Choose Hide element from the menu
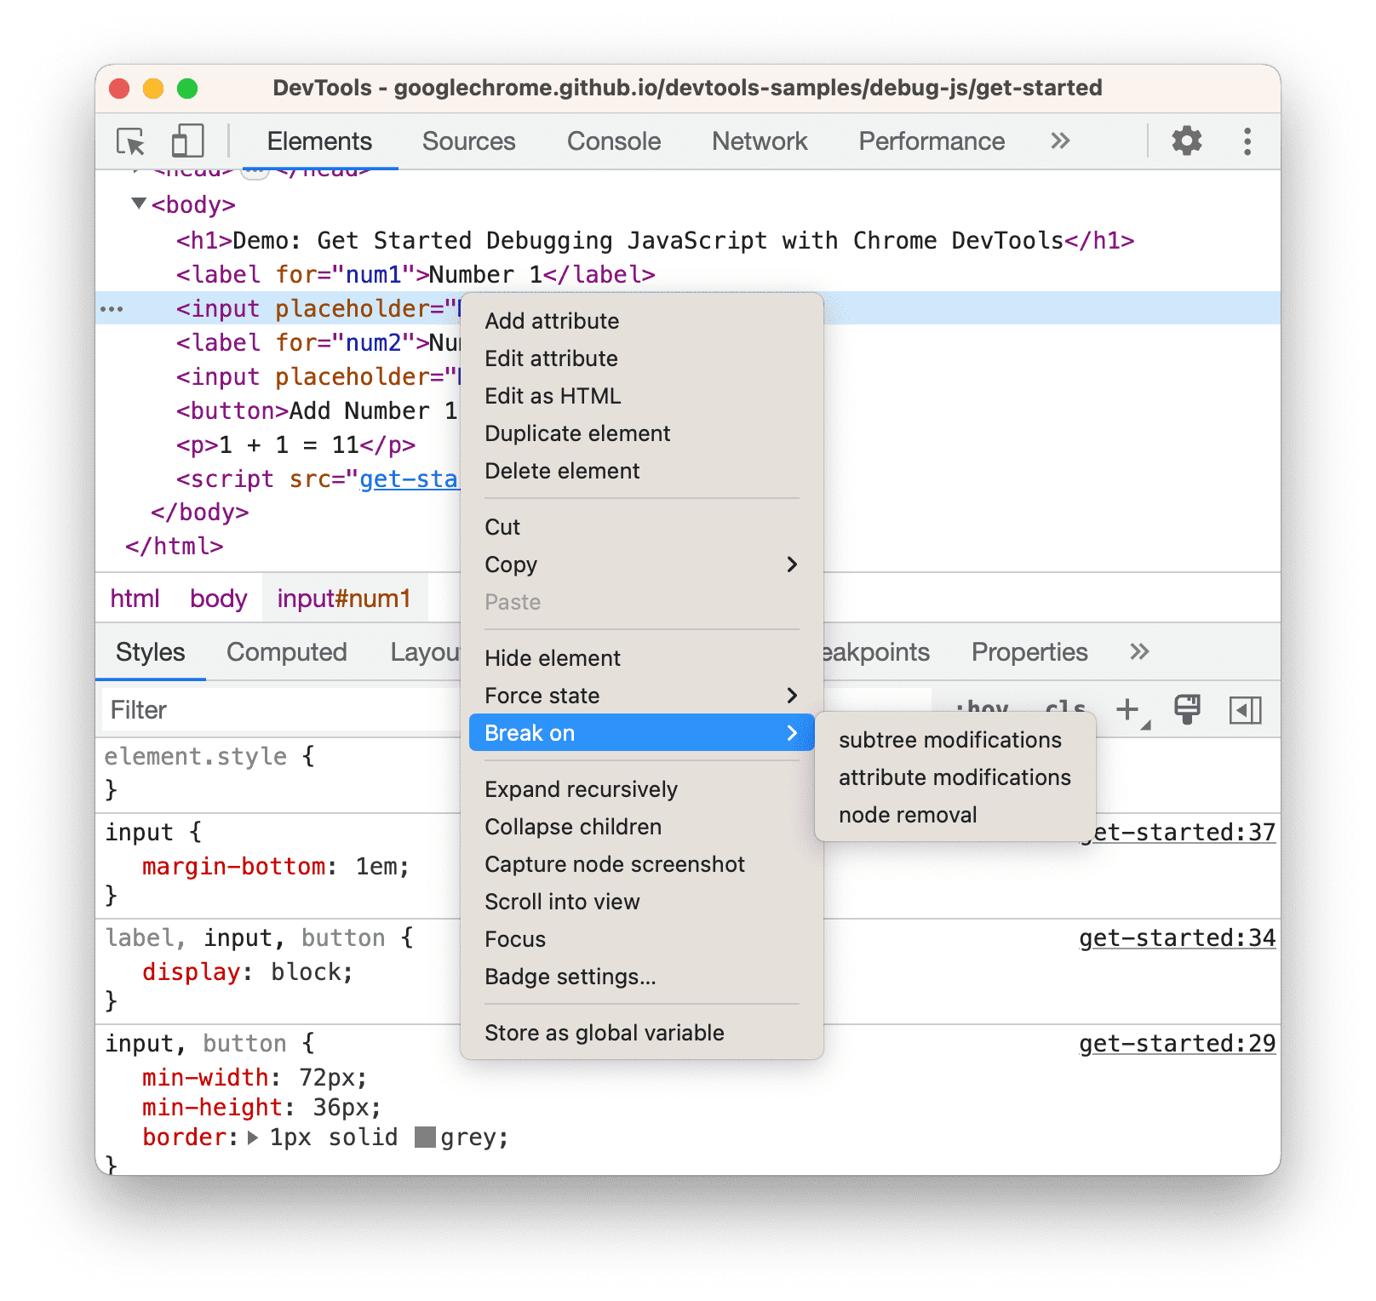 click(x=552, y=658)
